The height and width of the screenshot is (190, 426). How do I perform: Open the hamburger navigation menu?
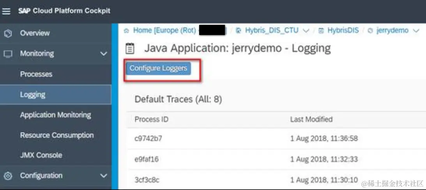[x=6, y=11]
